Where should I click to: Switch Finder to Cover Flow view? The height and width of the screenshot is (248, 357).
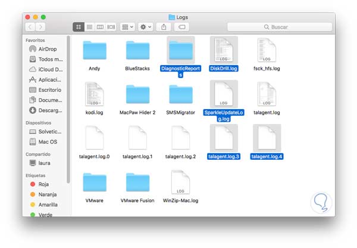click(111, 27)
